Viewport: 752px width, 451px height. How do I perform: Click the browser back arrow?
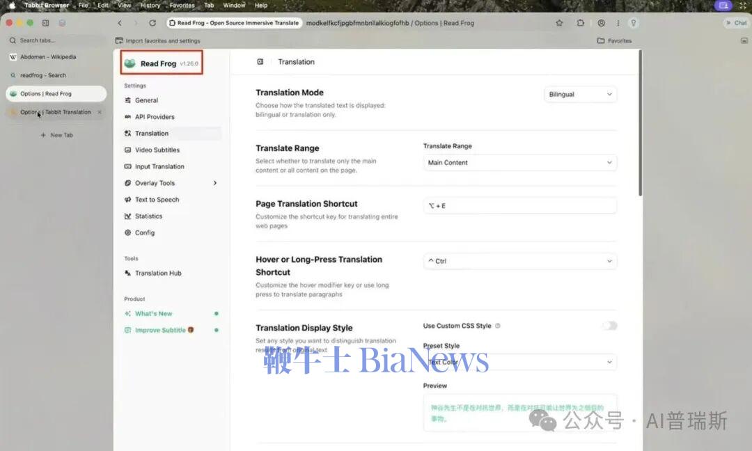120,23
